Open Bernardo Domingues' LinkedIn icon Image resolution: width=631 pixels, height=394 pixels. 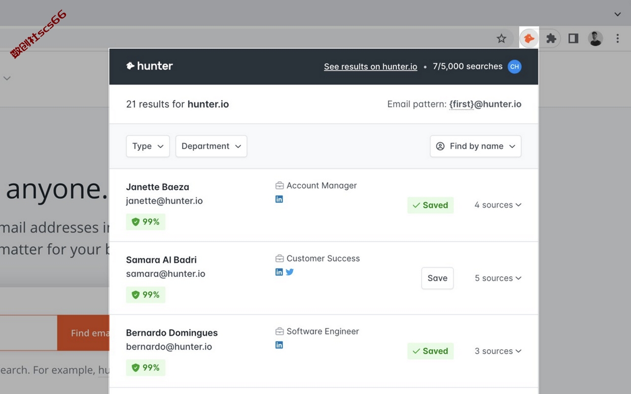tap(279, 345)
